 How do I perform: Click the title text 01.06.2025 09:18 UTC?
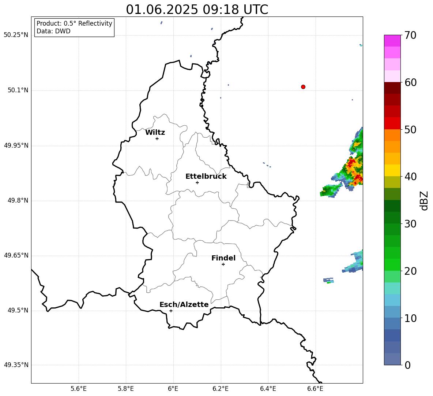pos(197,10)
